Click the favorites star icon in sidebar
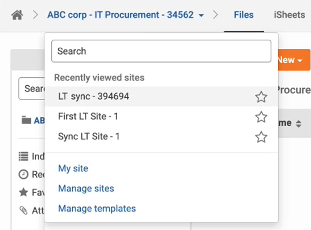This screenshot has width=311, height=230. click(x=24, y=192)
